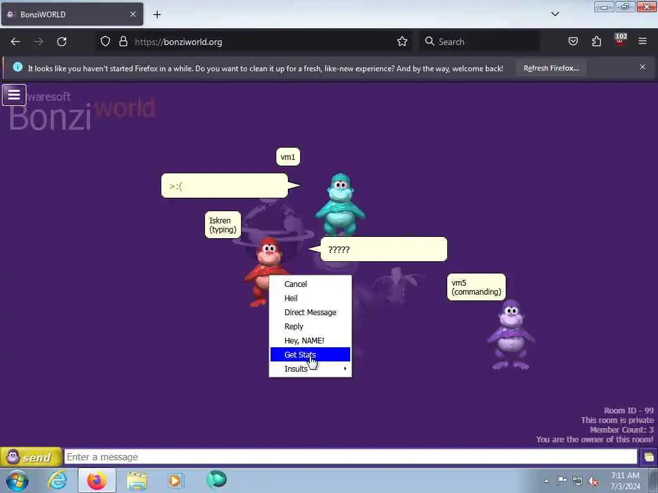This screenshot has height=493, width=658.
Task: Reload the page with the refresh icon
Action: [x=62, y=42]
